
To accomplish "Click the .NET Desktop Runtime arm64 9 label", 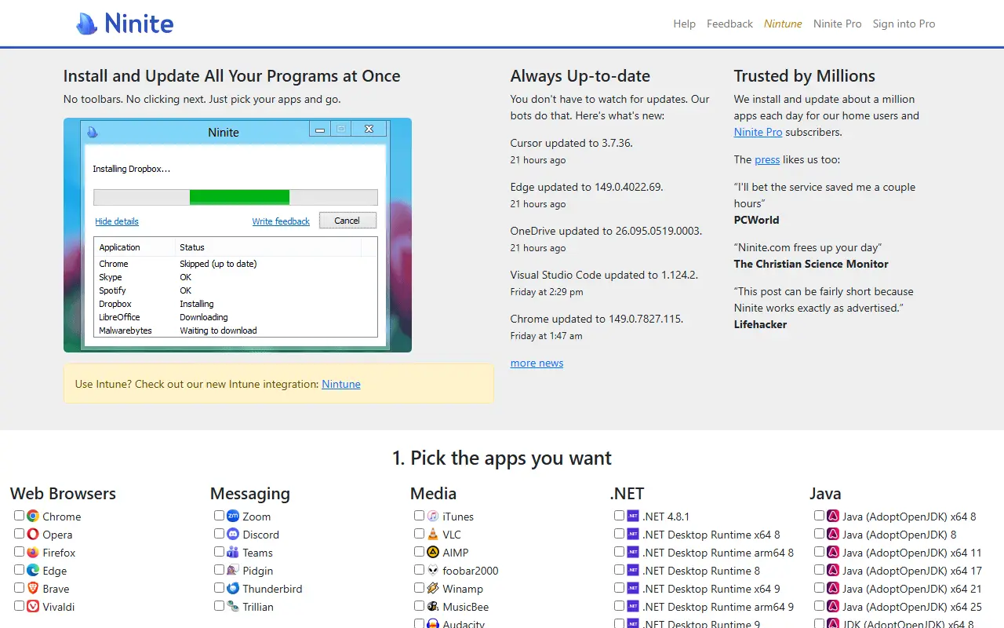I will point(718,607).
